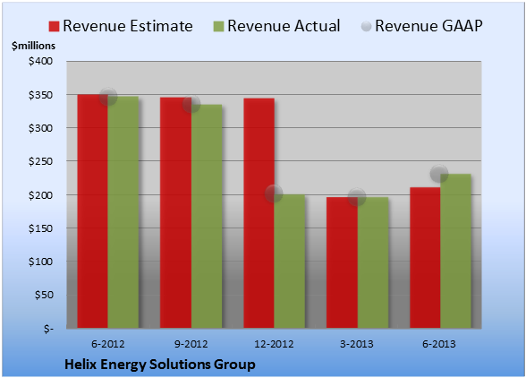
Task: Select the green actual bar for 12-2012
Action: coord(290,262)
